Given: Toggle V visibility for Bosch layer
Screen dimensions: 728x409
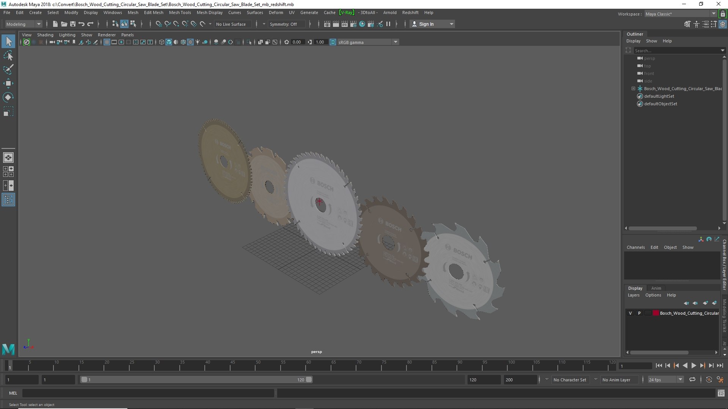Looking at the screenshot, I should [630, 313].
